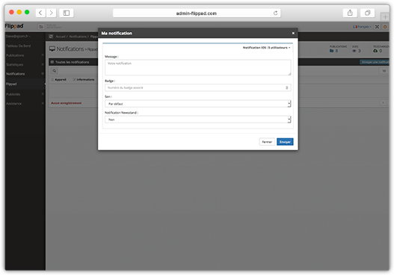Go forward with the browser forward arrow
Viewport: 394px width, 275px height.
tap(52, 13)
